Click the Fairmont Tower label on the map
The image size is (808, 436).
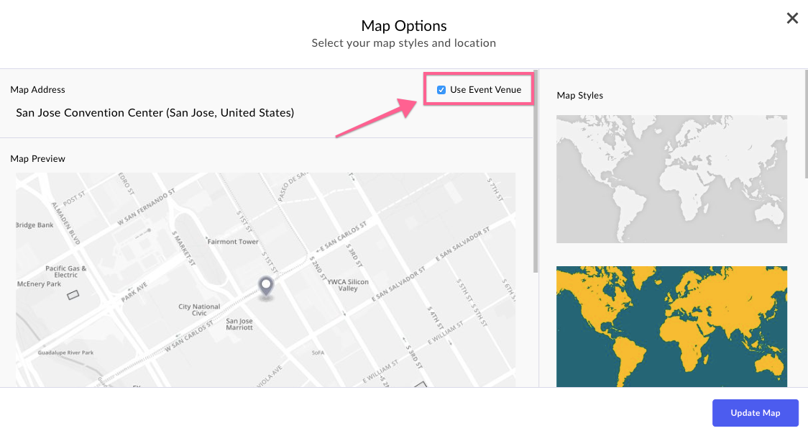point(233,242)
